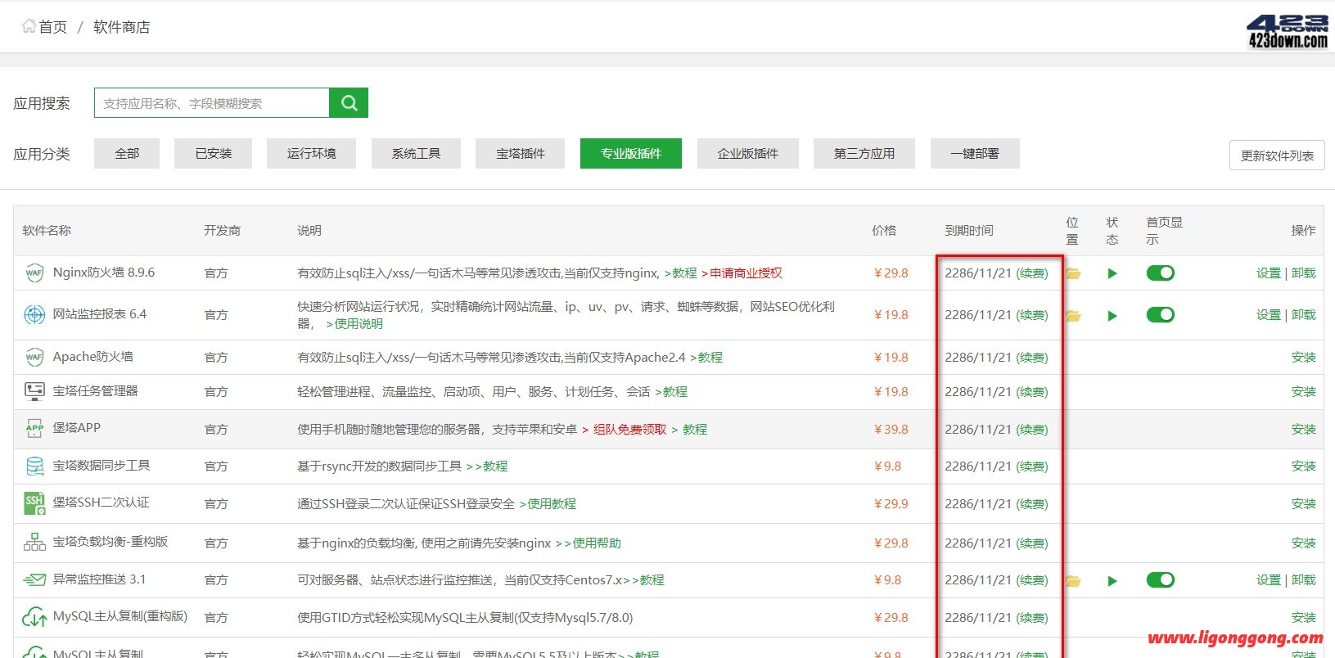Image resolution: width=1335 pixels, height=658 pixels.
Task: Click 设置 for 异常监控推送
Action: 1269,580
